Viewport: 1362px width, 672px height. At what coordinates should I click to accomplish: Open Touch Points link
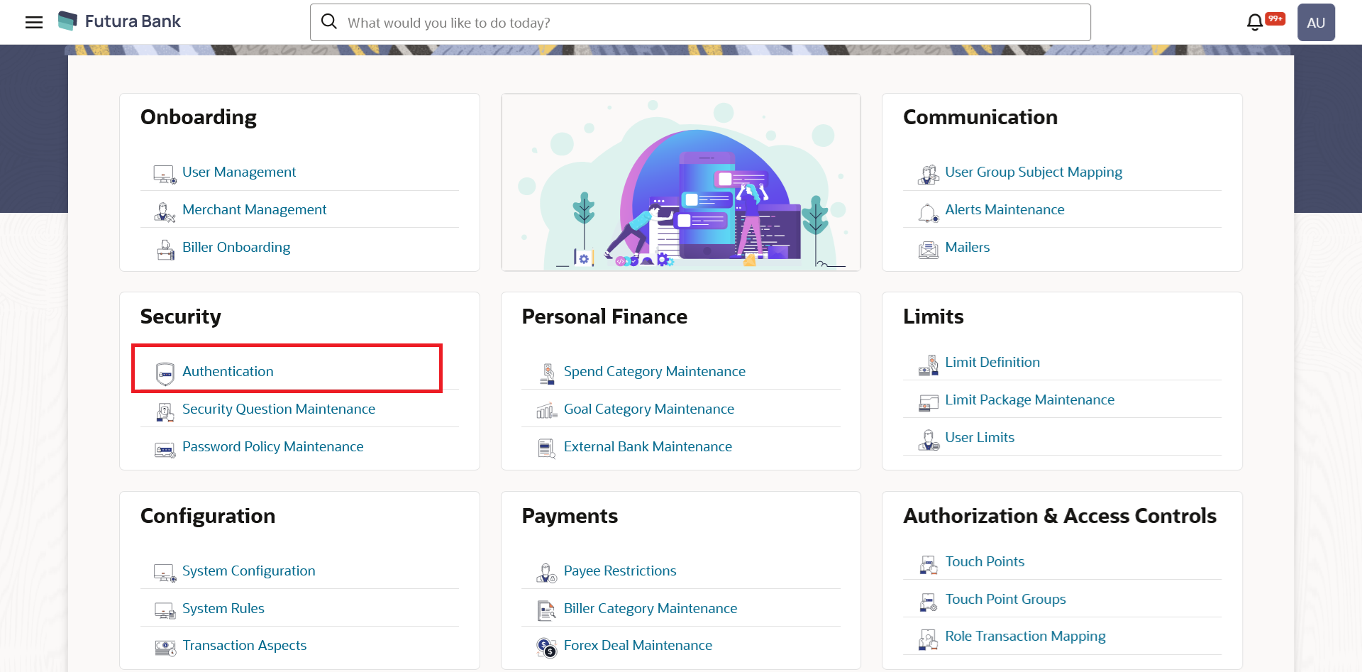point(985,561)
